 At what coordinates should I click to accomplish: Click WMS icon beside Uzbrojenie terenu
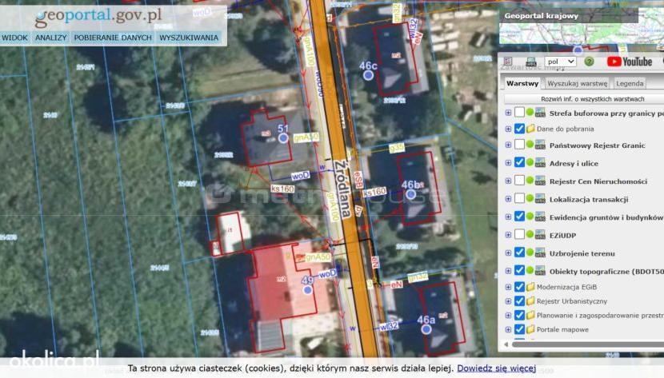point(540,253)
